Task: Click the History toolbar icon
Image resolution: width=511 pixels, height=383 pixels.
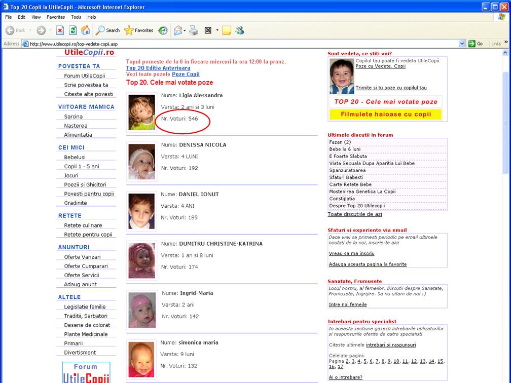Action: (x=163, y=30)
